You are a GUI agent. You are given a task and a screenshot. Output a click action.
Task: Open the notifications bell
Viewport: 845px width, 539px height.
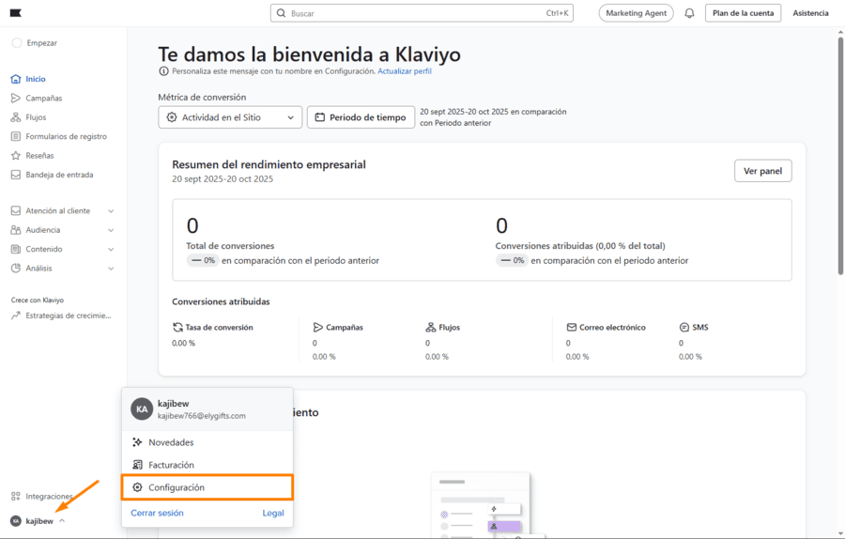[x=689, y=13]
